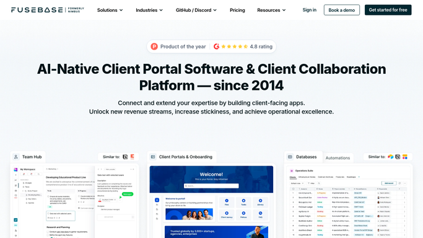Image resolution: width=423 pixels, height=238 pixels.
Task: Select the Databases tab
Action: point(303,157)
